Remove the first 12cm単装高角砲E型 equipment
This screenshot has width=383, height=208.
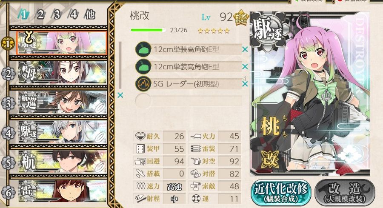click(x=245, y=50)
